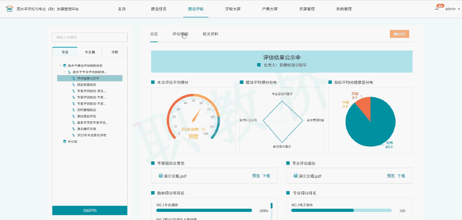The image size is (462, 220).
Task: Preview 演示文稿.pdf in 专家组综合意见
Action: coord(256,176)
